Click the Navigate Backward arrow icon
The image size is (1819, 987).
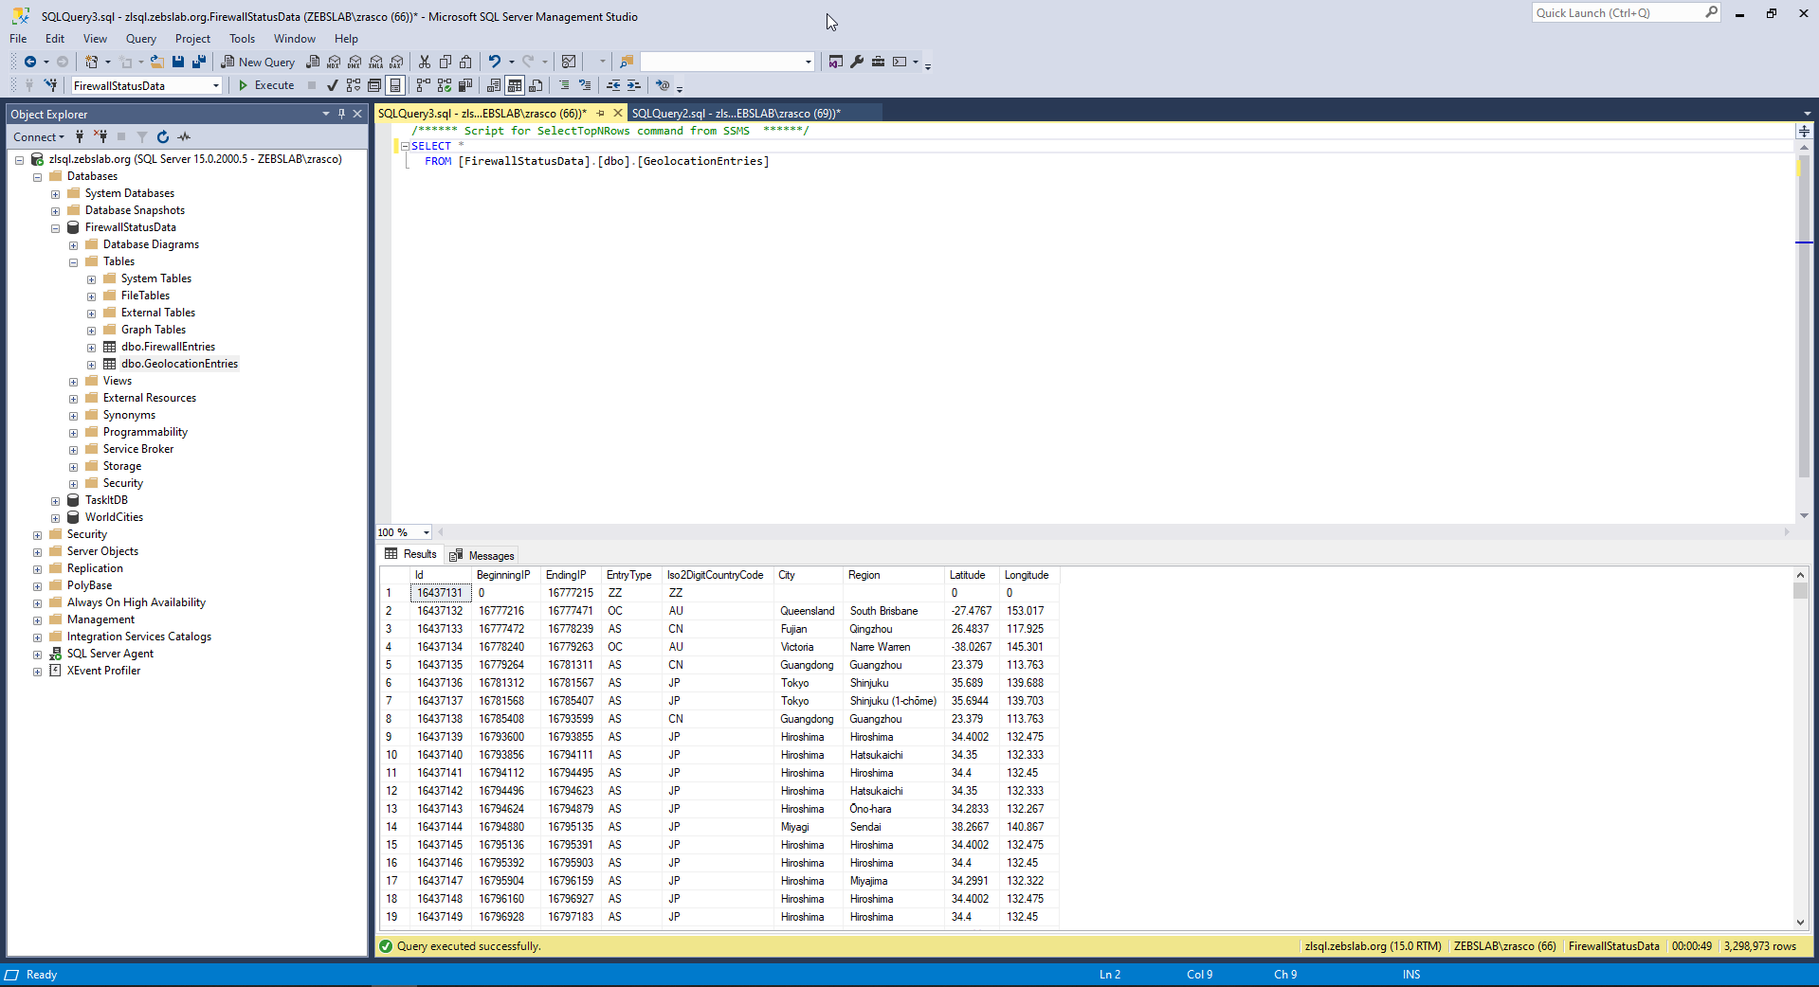(x=30, y=62)
